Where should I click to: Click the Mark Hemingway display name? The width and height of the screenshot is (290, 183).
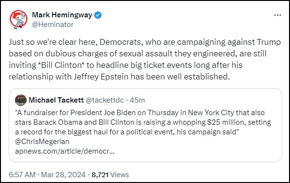62,15
